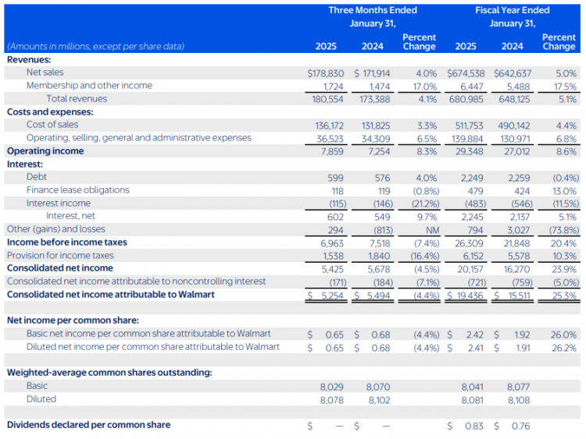Click operating expenses value 139,884

(x=467, y=139)
